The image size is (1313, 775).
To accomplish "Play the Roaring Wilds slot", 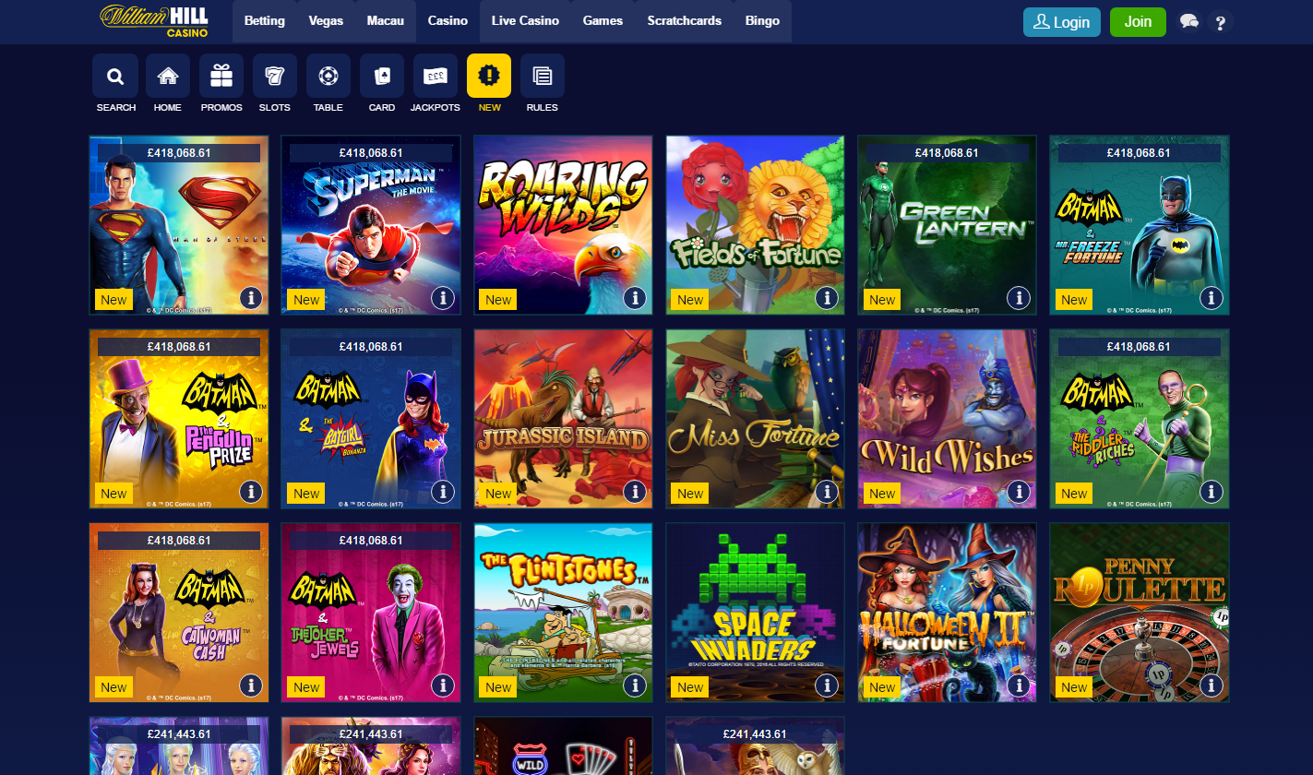I will [563, 225].
